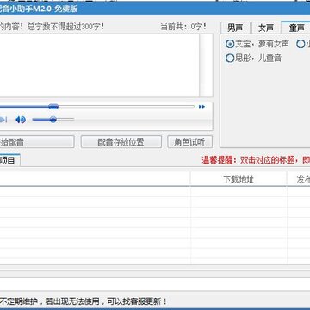The image size is (310, 310).
Task: Mute audio with the speaker icon
Action: (21, 120)
